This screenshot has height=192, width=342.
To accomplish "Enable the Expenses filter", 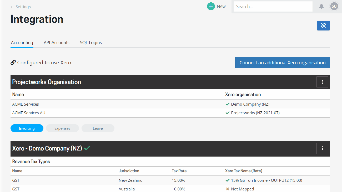I will [x=62, y=128].
